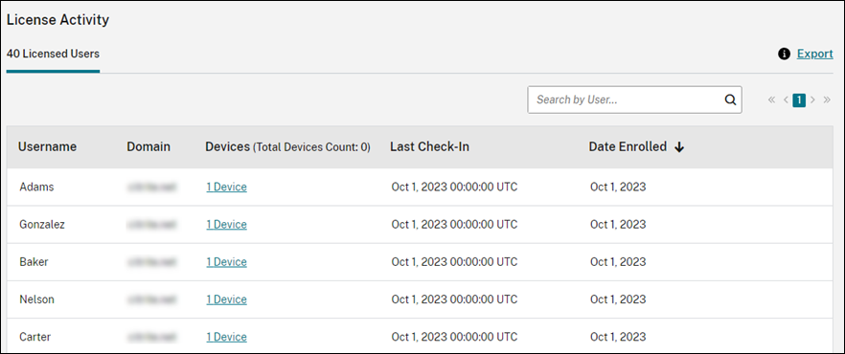
Task: Click Carter's last check-in timestamp
Action: 454,337
